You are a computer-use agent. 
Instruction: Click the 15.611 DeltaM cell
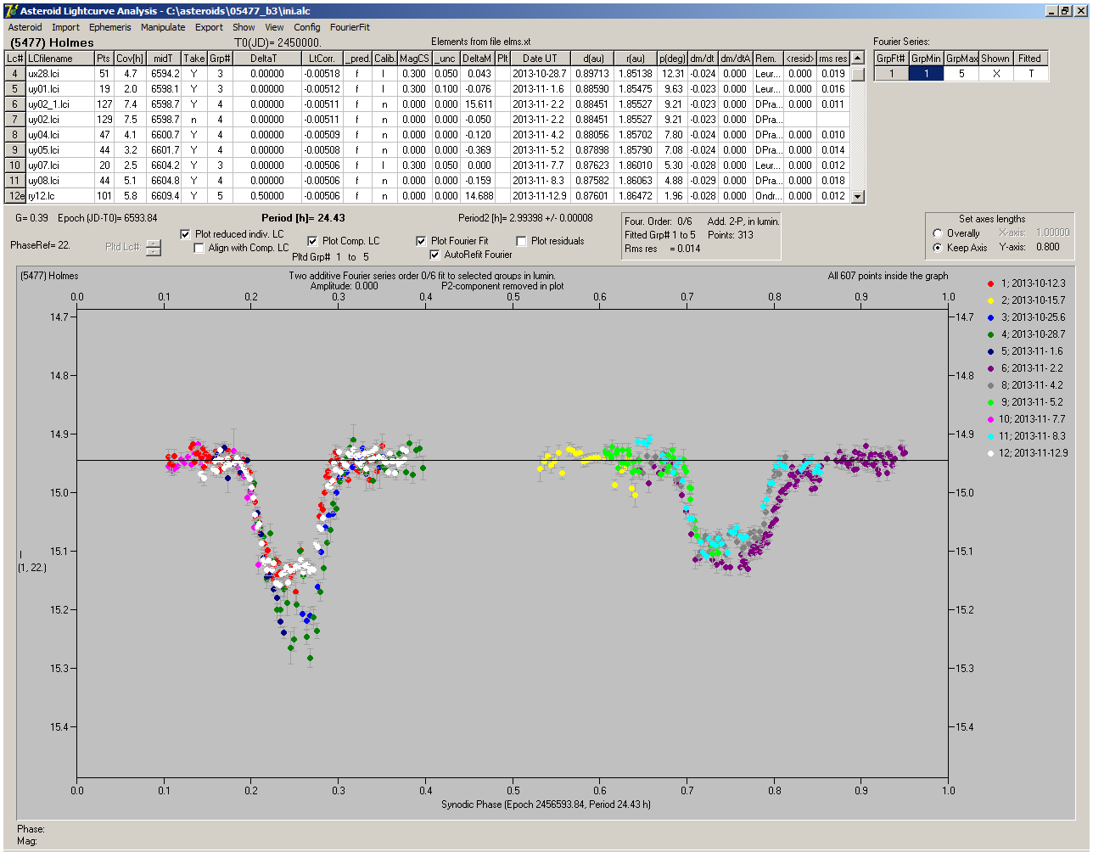[478, 104]
